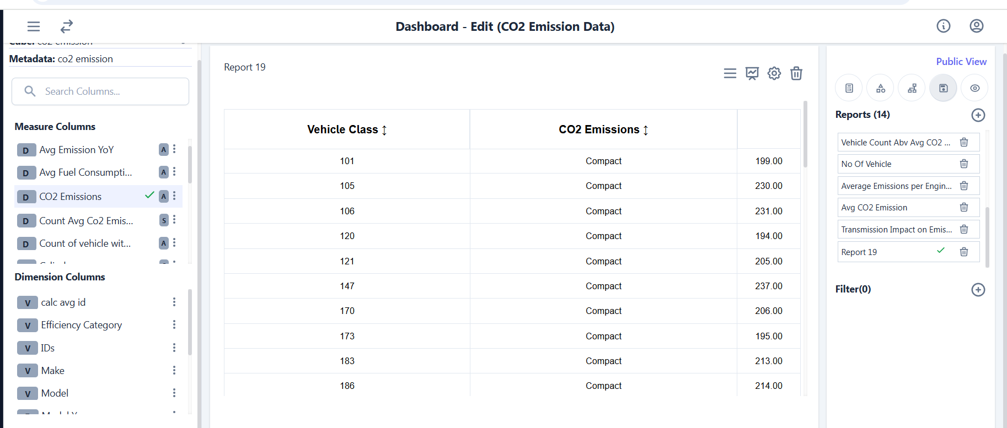The image size is (1007, 428).
Task: Select the Avg CO2 Emission report
Action: point(874,208)
